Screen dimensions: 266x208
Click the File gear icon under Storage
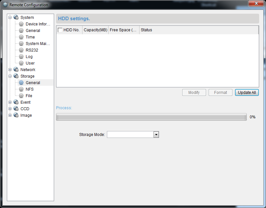pyautogui.click(x=22, y=96)
